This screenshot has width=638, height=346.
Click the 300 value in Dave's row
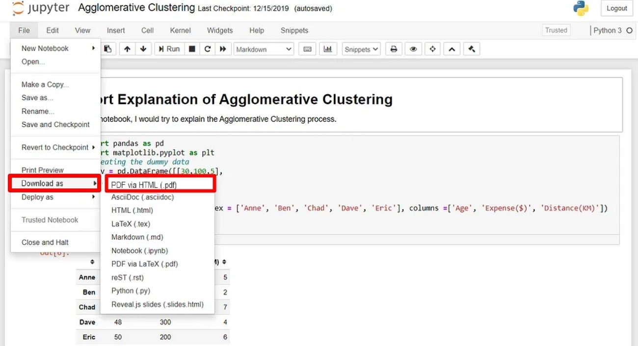[165, 322]
